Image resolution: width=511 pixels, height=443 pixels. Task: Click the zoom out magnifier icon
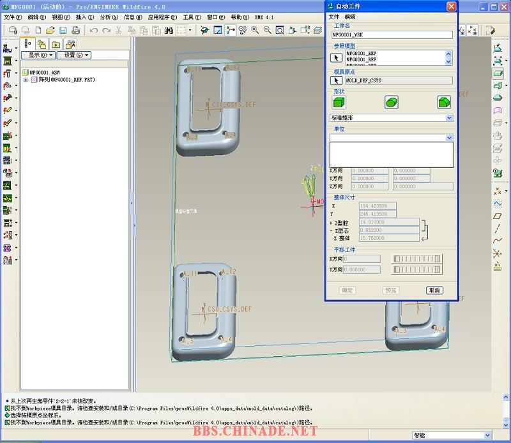(x=267, y=30)
